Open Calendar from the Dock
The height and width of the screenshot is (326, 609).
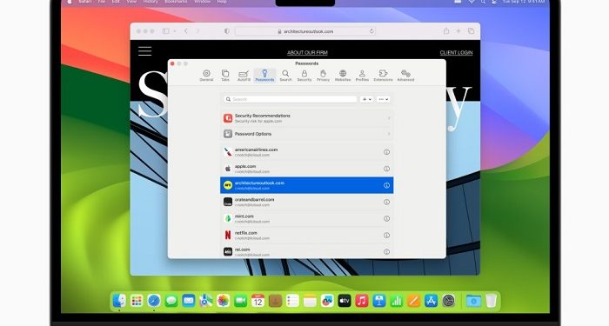(258, 301)
